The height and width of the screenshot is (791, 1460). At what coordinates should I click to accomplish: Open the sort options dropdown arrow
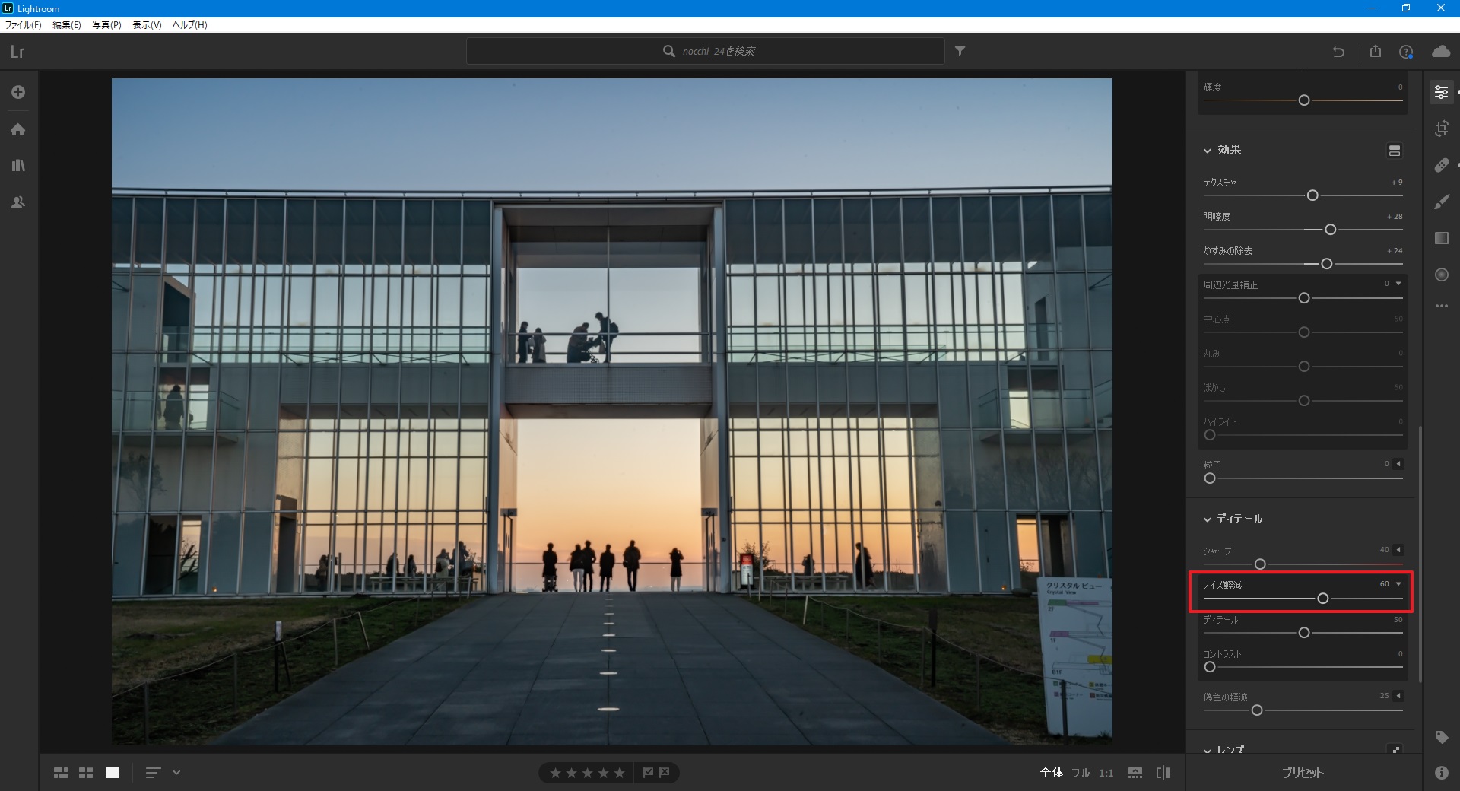click(x=176, y=773)
